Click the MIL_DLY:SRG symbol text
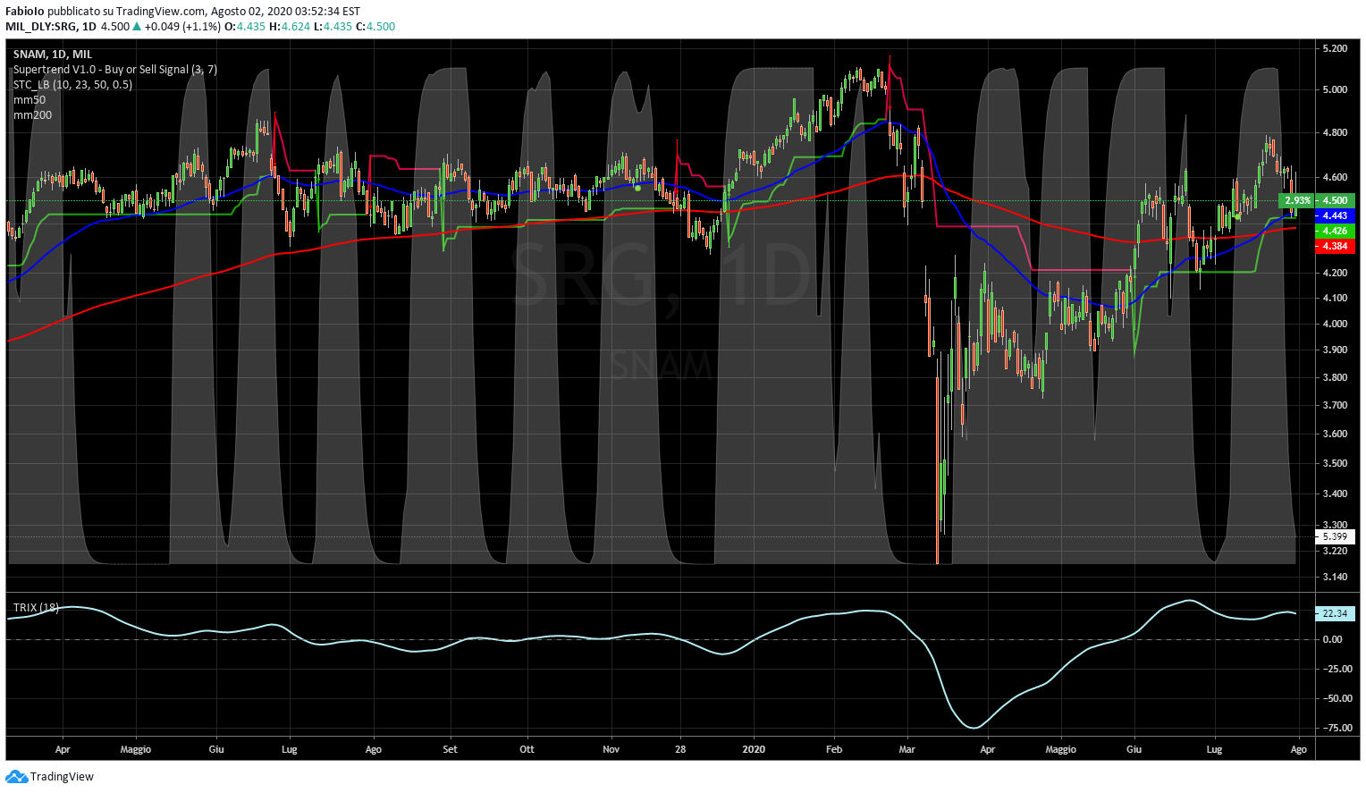This screenshot has height=793, width=1366. click(42, 27)
